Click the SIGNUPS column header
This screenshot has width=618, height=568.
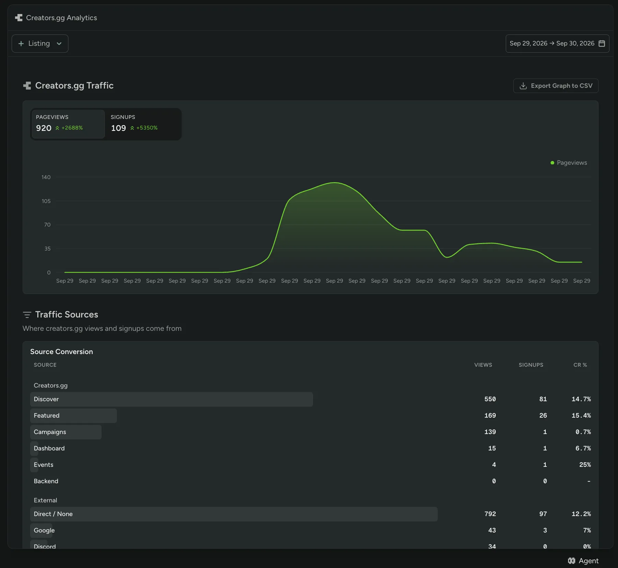[x=531, y=365]
